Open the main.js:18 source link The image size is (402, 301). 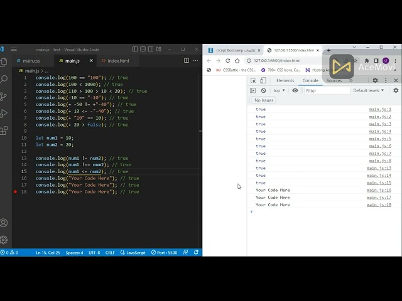[379, 205]
